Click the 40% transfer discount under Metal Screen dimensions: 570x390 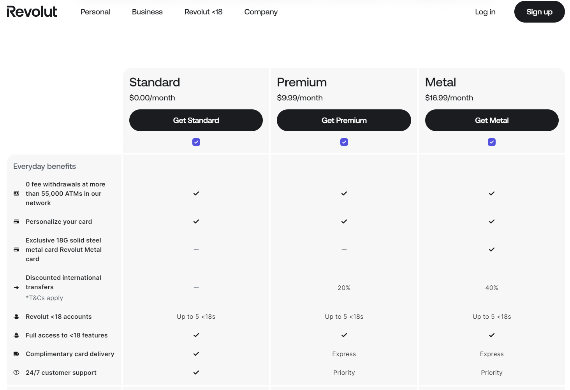click(x=492, y=288)
